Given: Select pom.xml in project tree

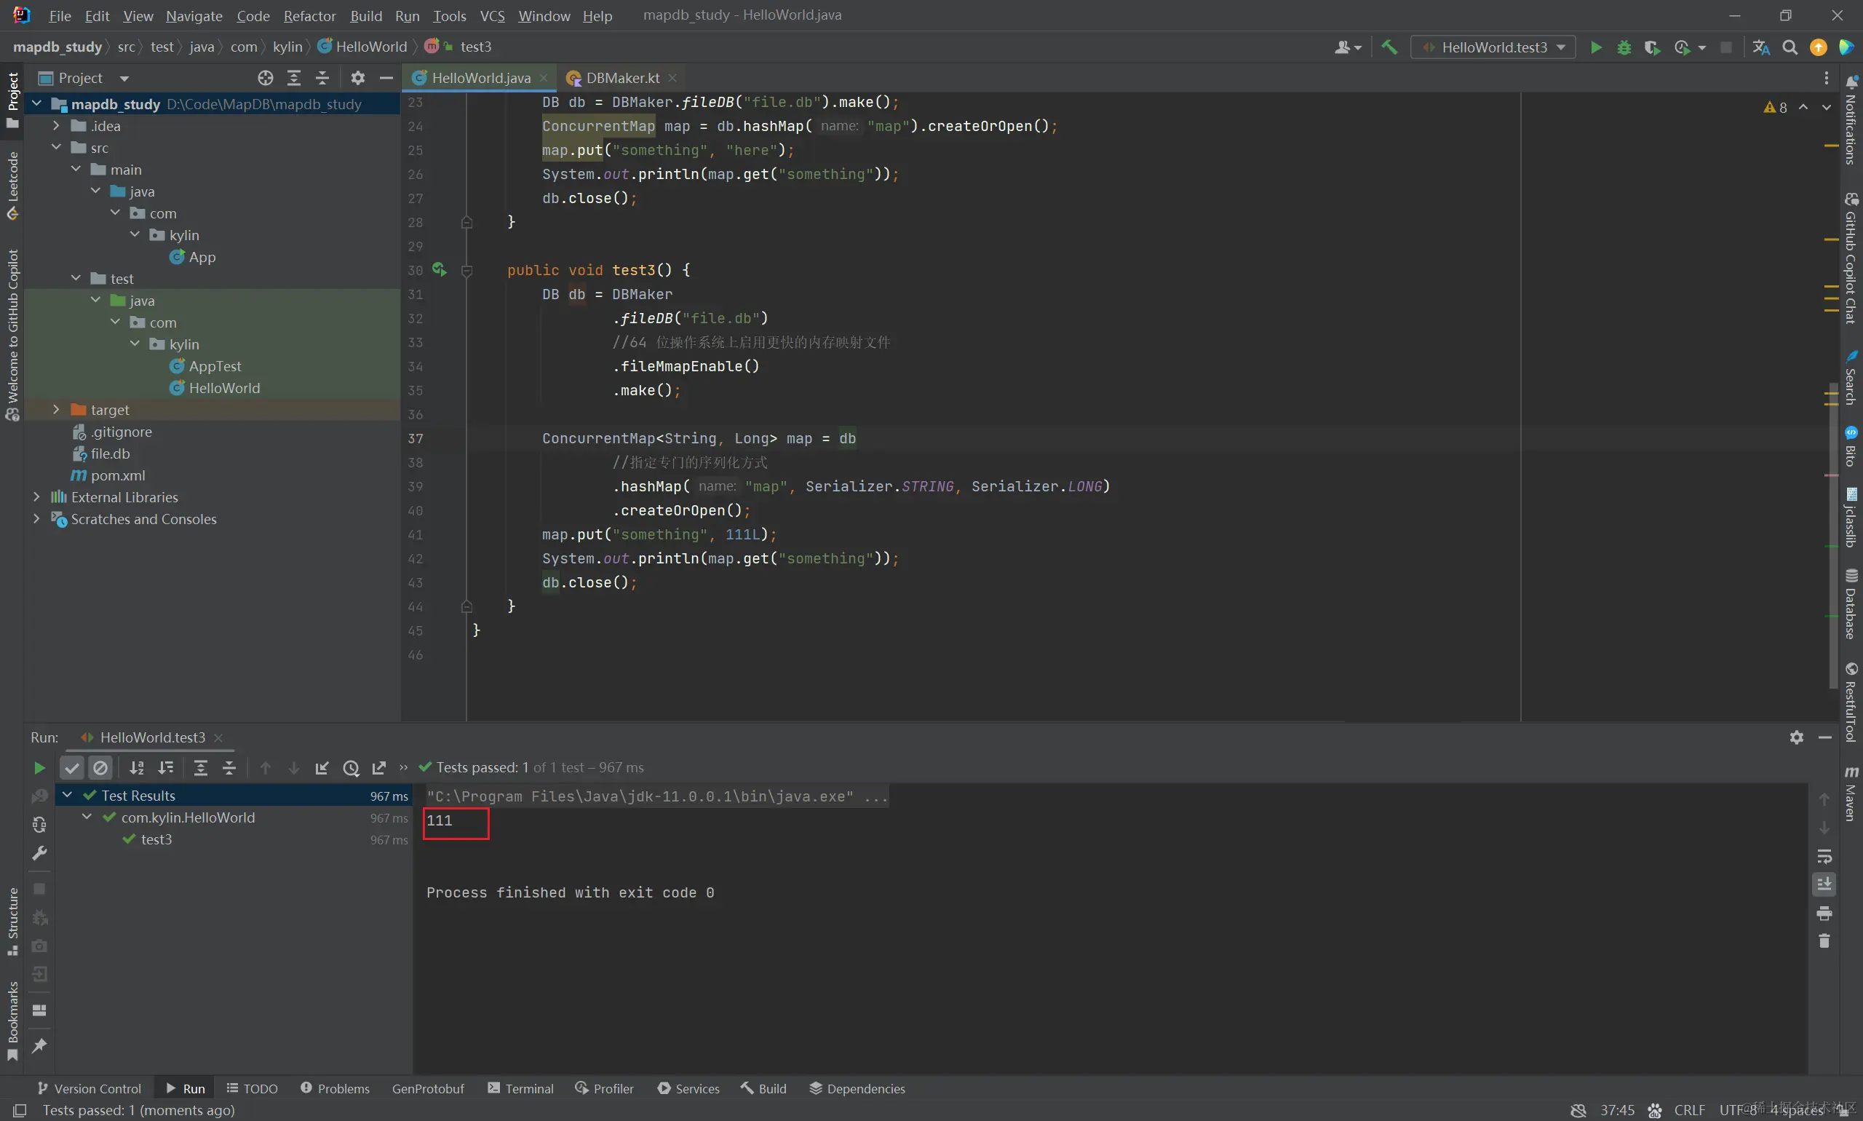Looking at the screenshot, I should pos(118,475).
